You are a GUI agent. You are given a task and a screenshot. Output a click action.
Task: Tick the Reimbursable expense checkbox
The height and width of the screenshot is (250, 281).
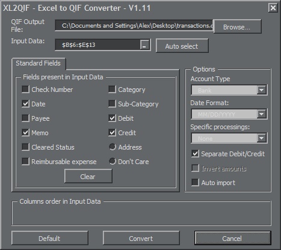pos(25,162)
